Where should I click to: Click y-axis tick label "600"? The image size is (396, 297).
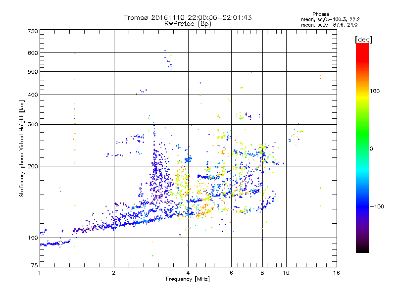[x=33, y=53]
